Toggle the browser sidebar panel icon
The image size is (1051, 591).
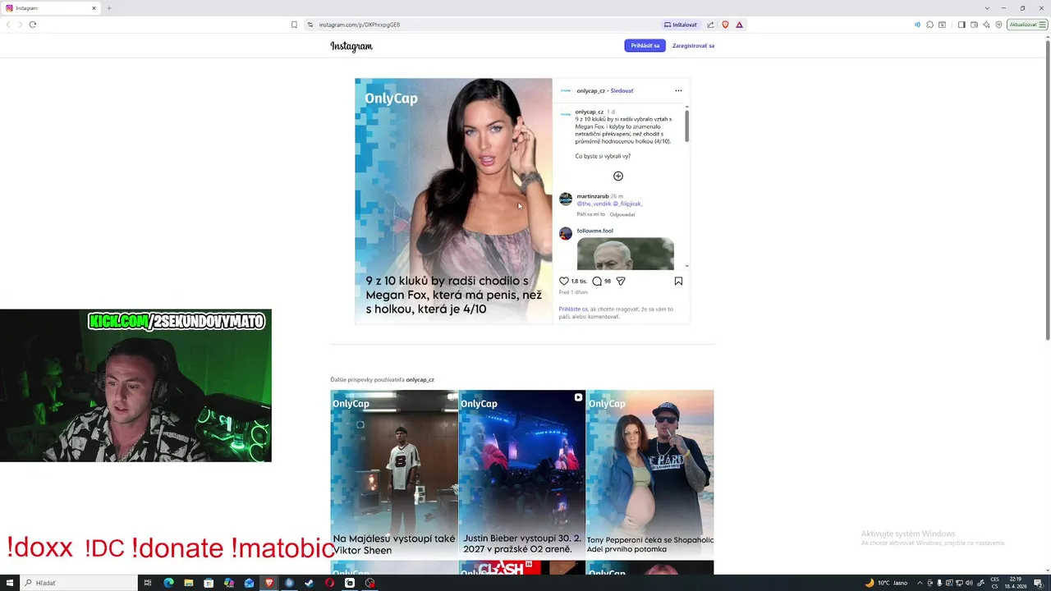pos(962,25)
